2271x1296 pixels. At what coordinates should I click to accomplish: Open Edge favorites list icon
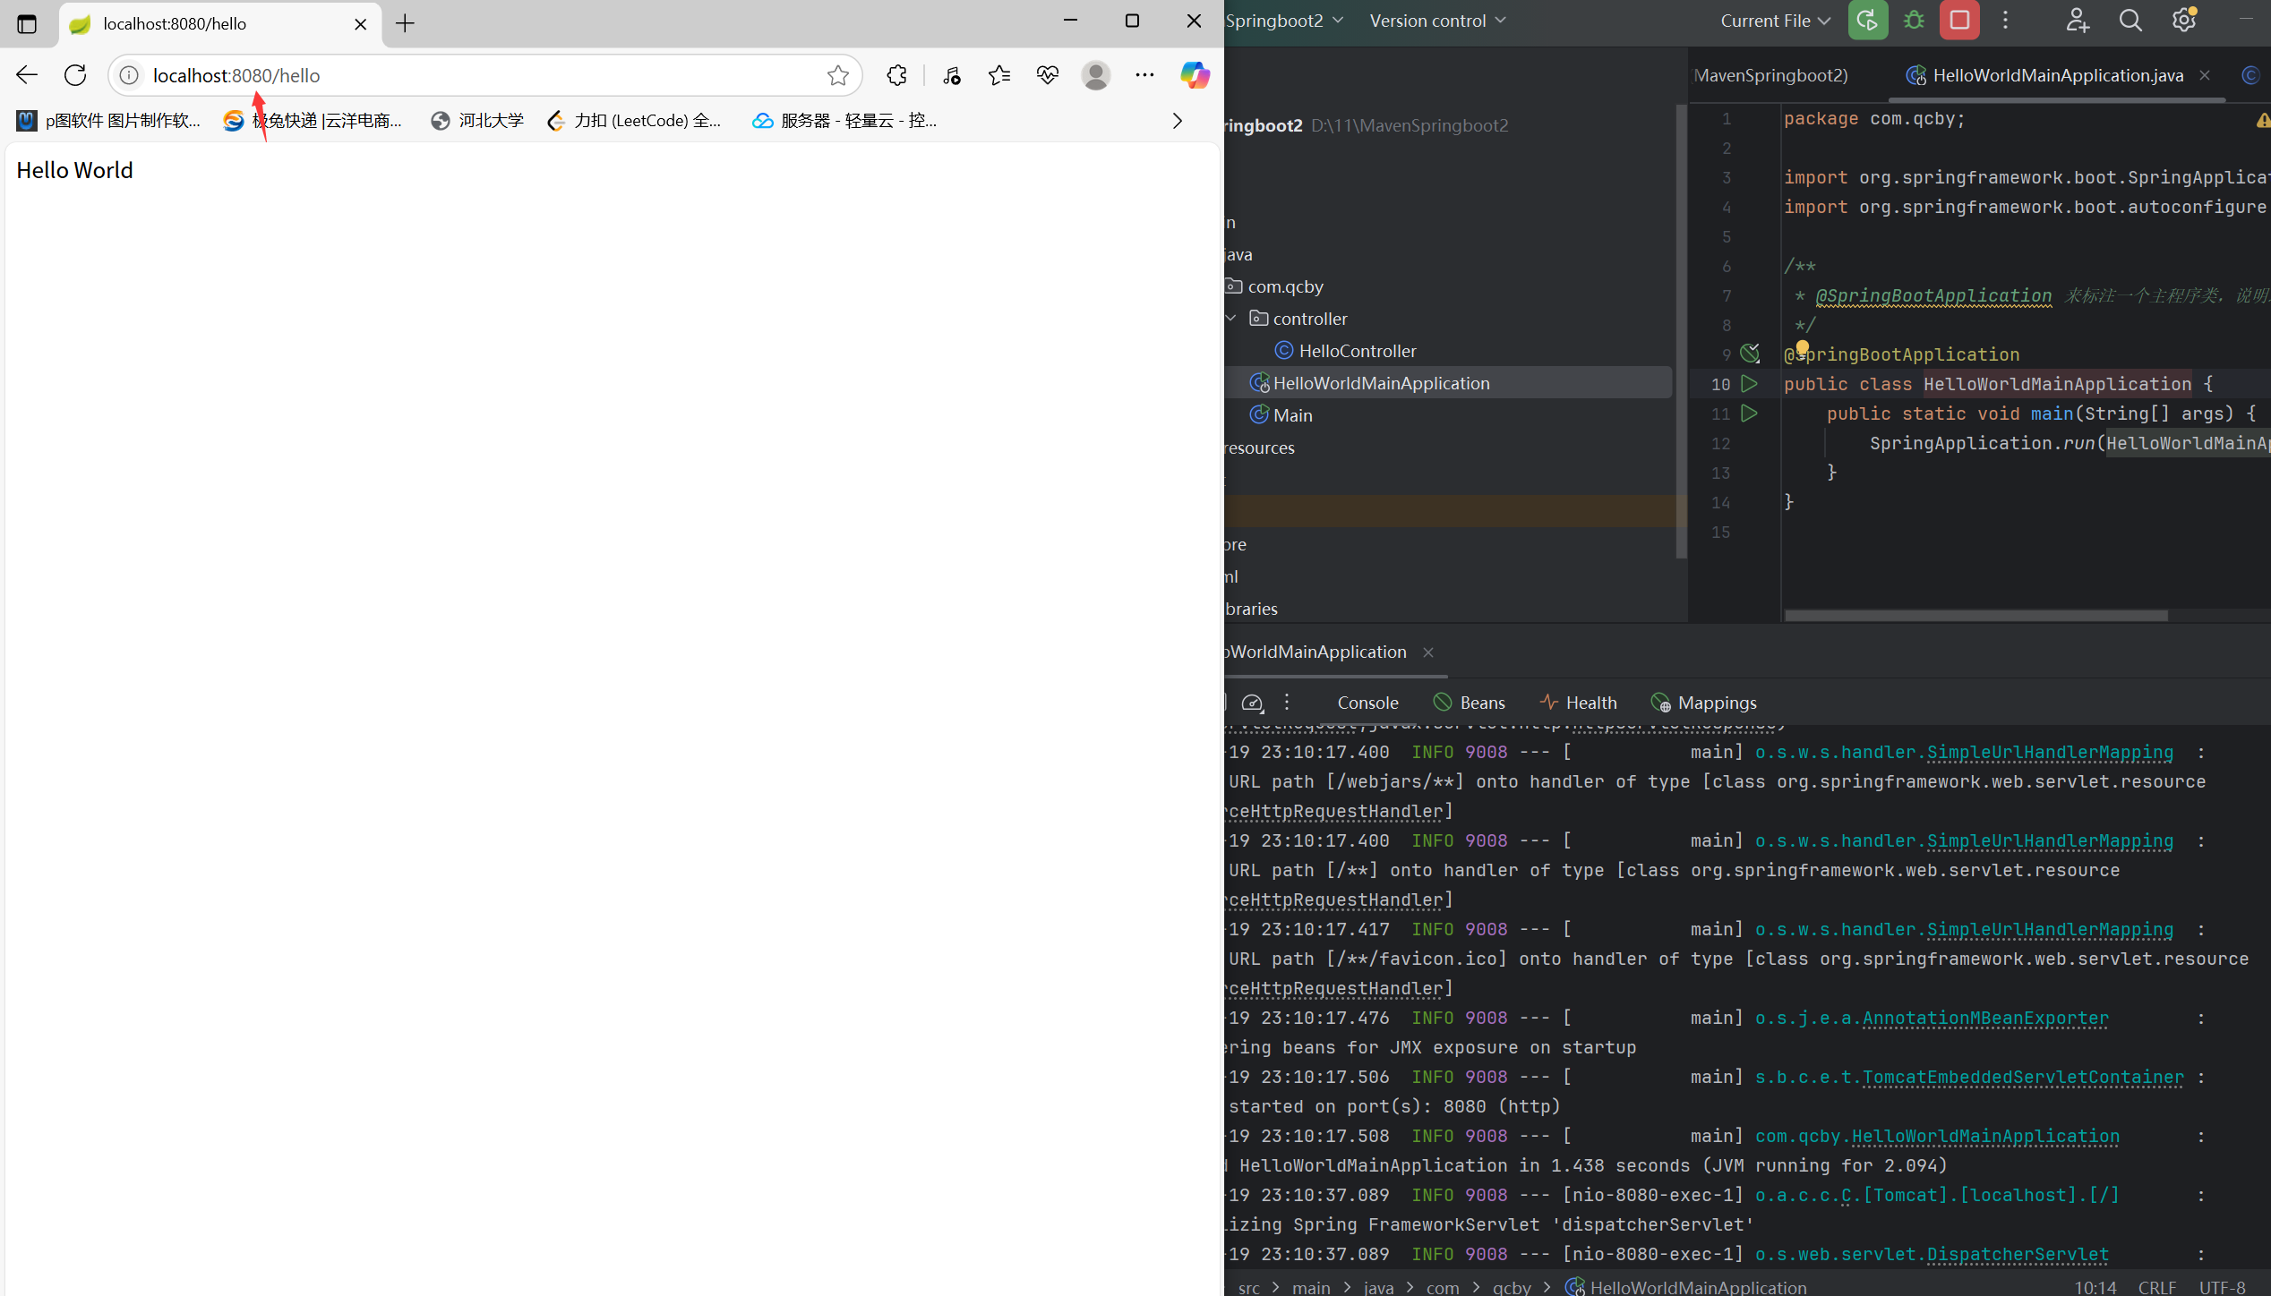click(999, 75)
